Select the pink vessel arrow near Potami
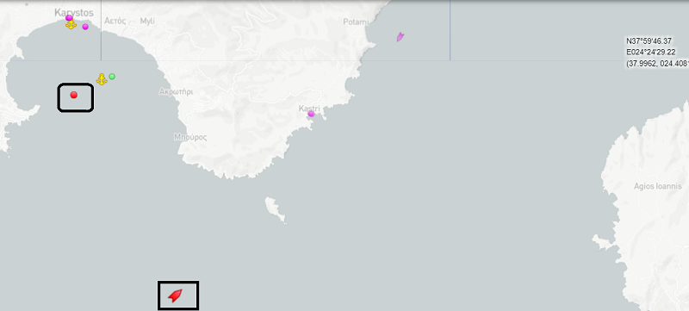Viewport: 689px width, 311px height. pos(400,37)
